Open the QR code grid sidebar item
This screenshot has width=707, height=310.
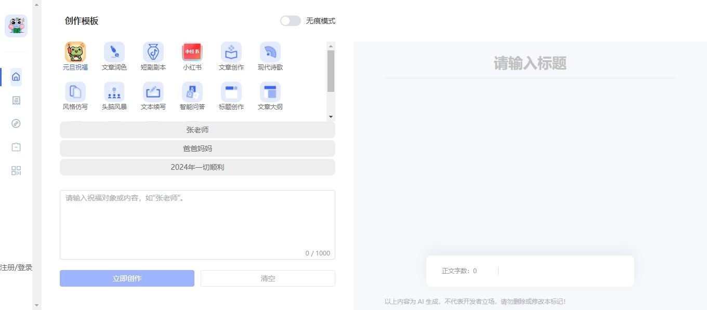coord(16,171)
